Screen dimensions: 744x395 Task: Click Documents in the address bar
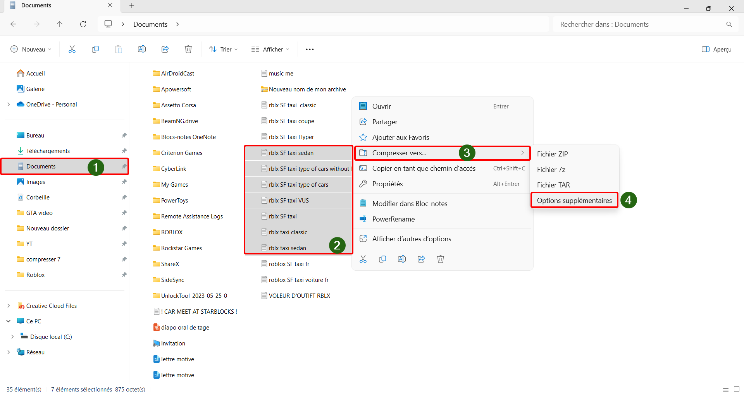pyautogui.click(x=150, y=24)
